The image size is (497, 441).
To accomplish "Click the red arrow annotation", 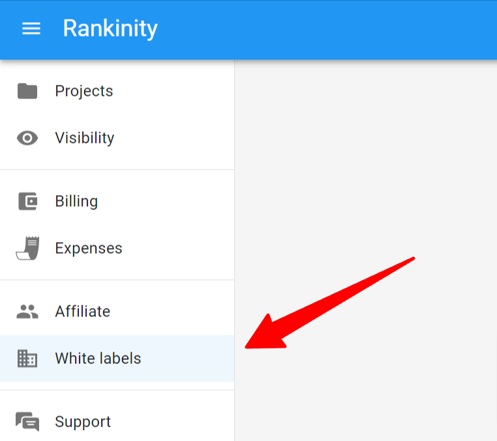I will click(329, 303).
